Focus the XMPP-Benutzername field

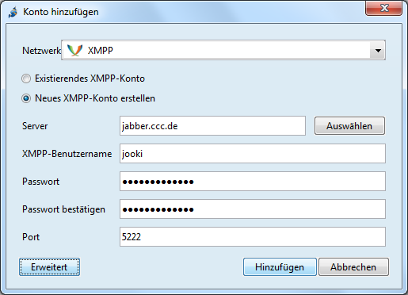pos(253,154)
